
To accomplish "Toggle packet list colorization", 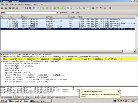I will pyautogui.click(x=68, y=8).
